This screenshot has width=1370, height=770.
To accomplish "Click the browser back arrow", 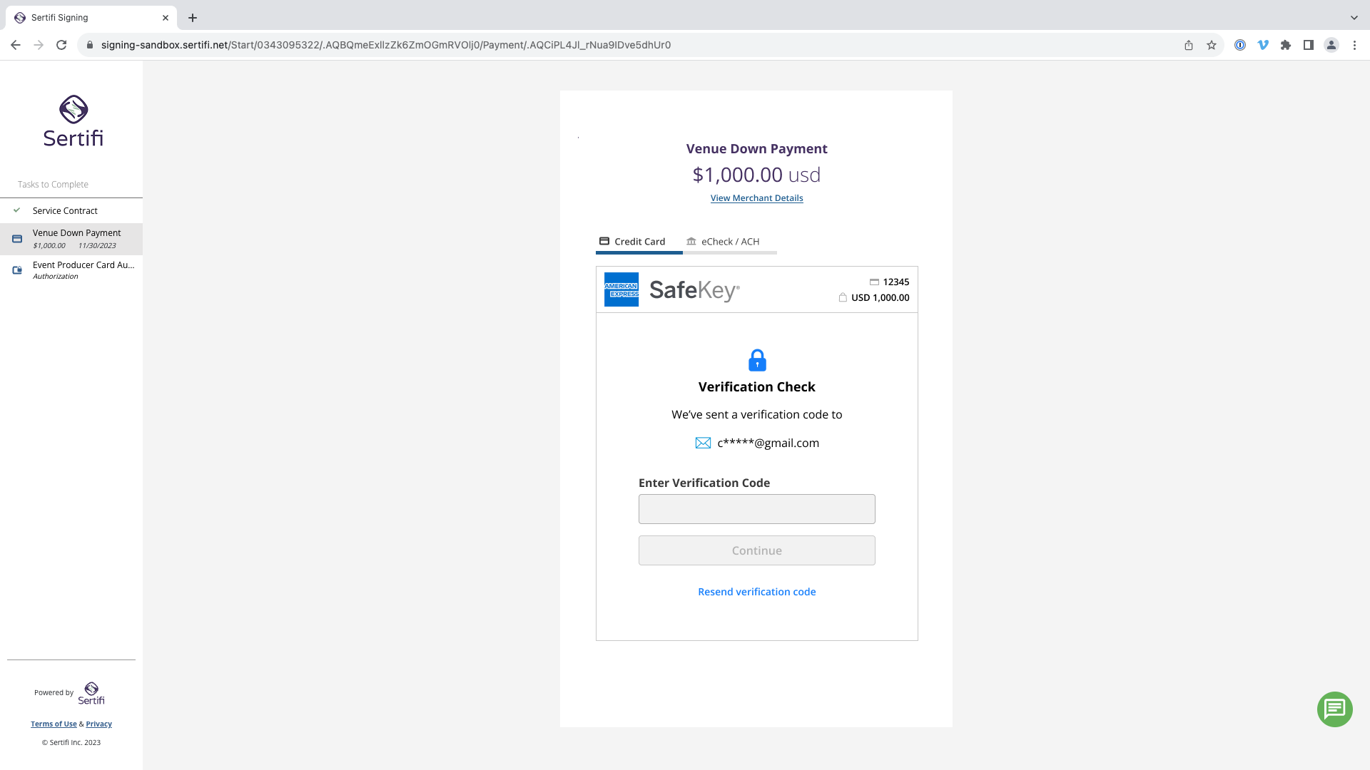I will click(16, 45).
